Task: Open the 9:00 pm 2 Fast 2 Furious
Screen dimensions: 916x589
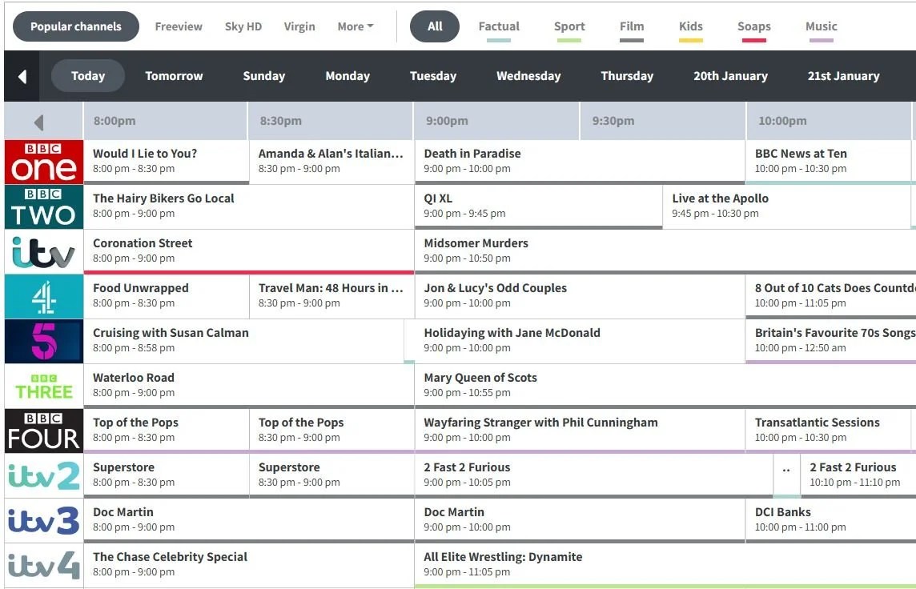Action: coord(593,475)
